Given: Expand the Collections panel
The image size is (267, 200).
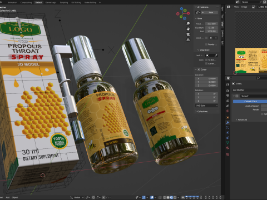Looking at the screenshot, I should tap(196, 112).
